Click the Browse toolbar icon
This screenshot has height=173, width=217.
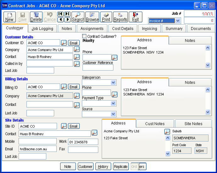click(92, 17)
